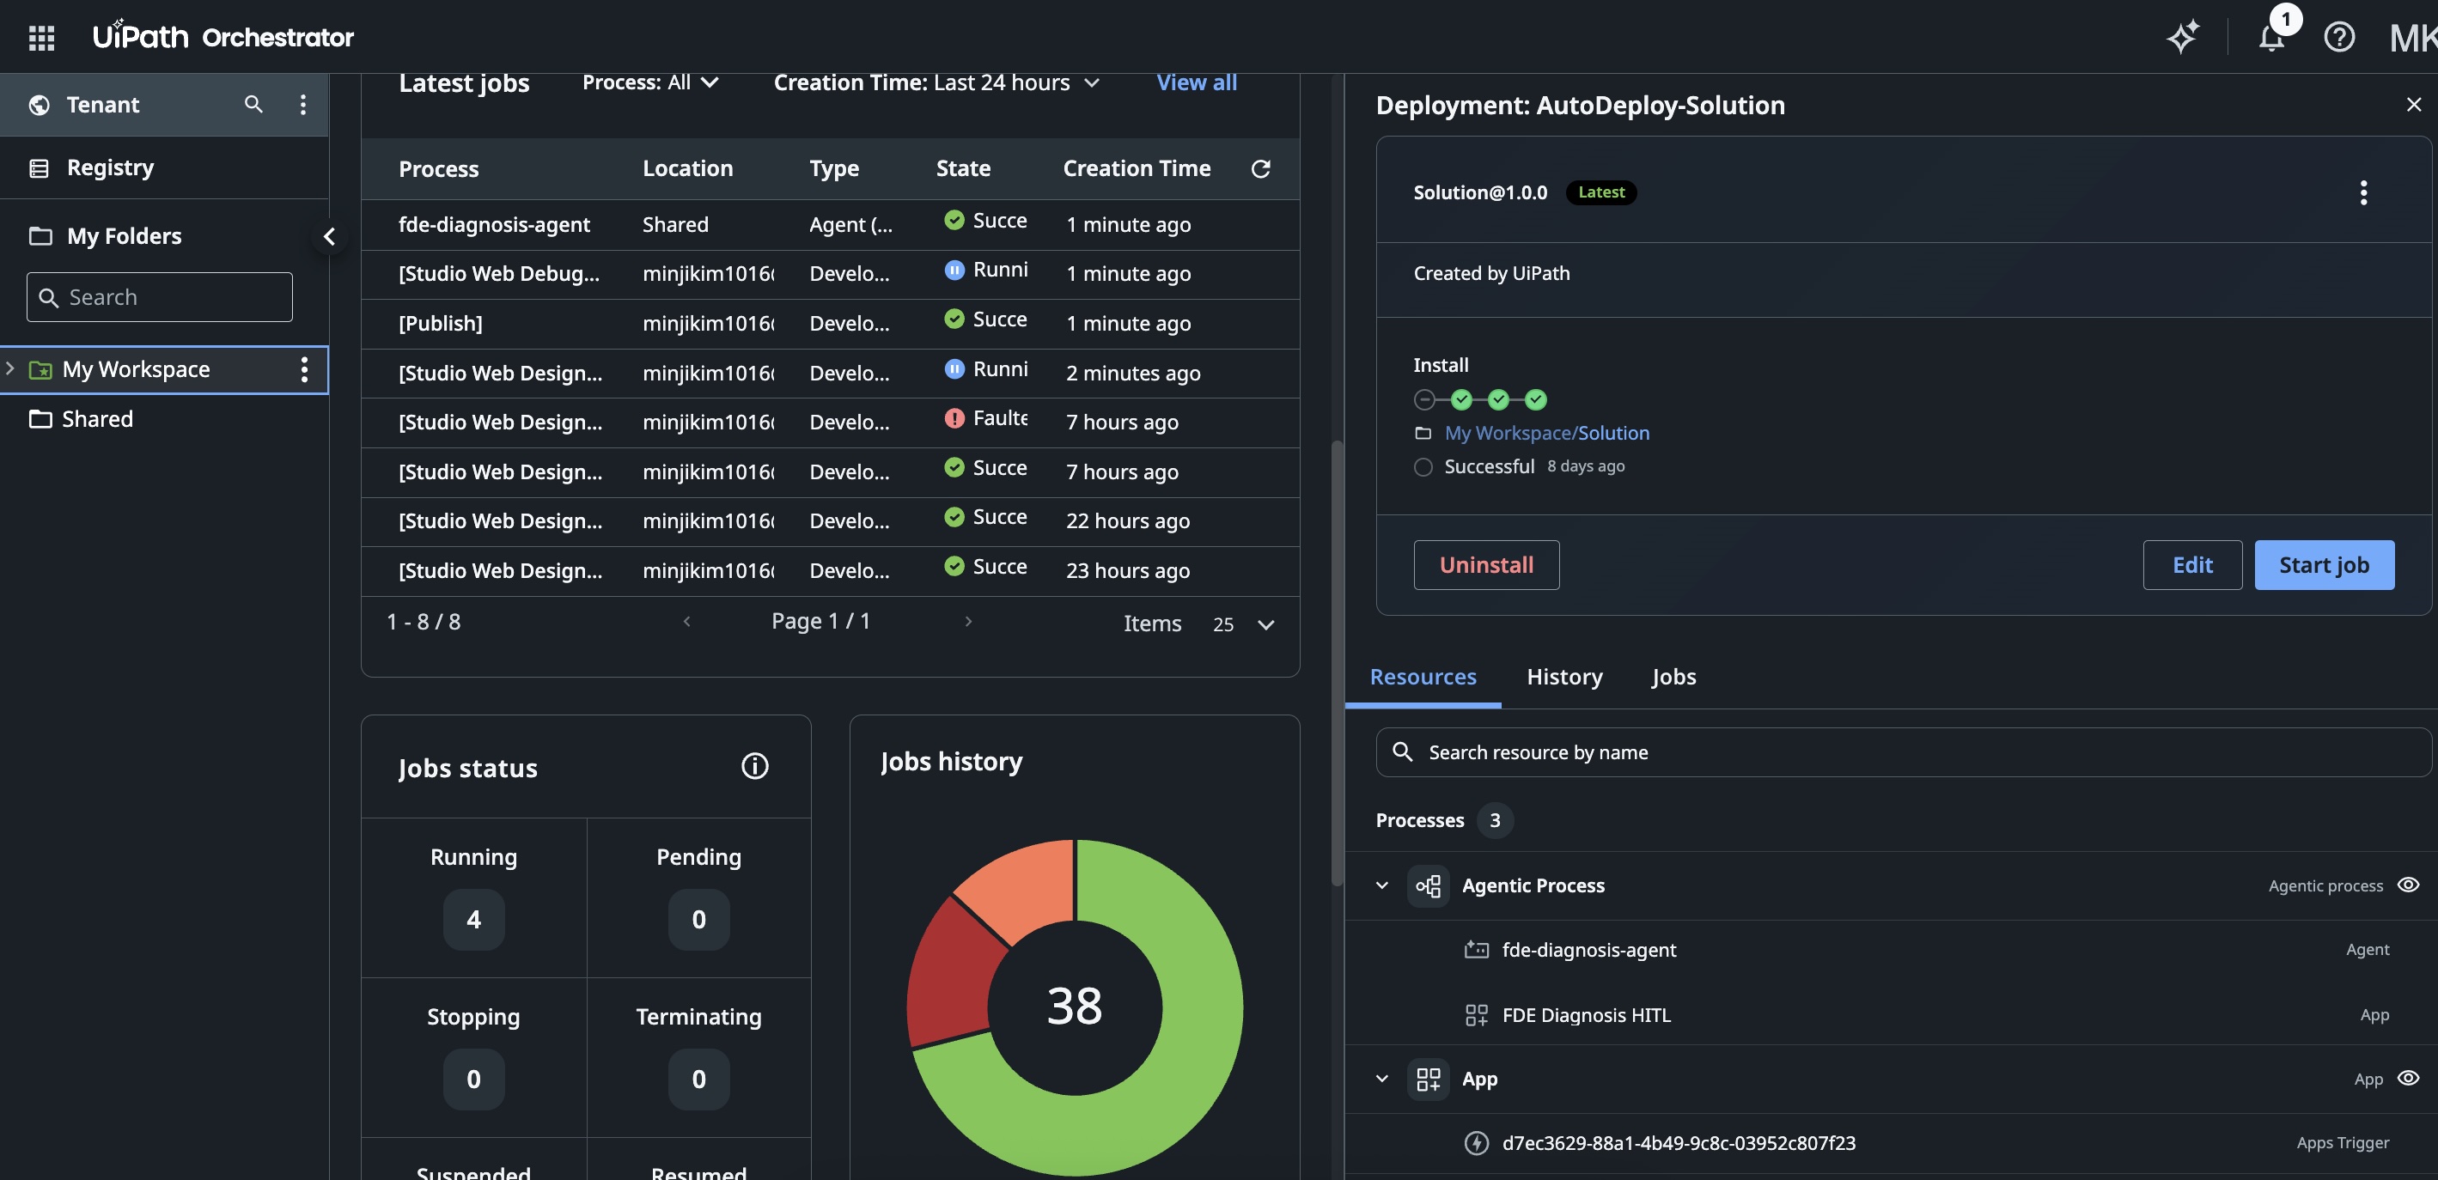Click the Tenant search magnifier icon
Viewport: 2438px width, 1180px height.
coord(253,104)
